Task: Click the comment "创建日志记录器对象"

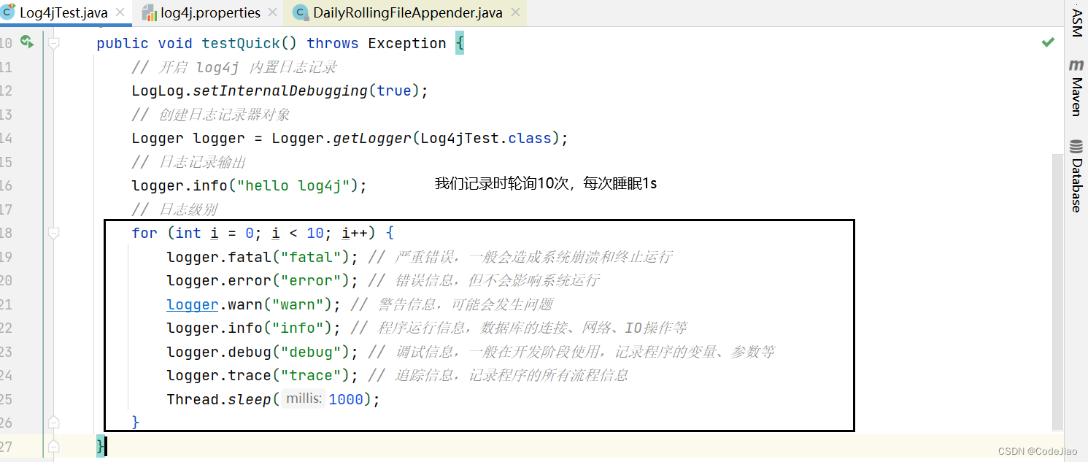Action: 211,115
